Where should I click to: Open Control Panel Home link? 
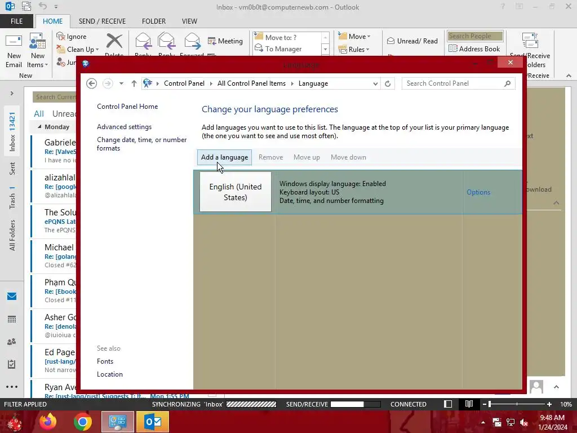(127, 107)
